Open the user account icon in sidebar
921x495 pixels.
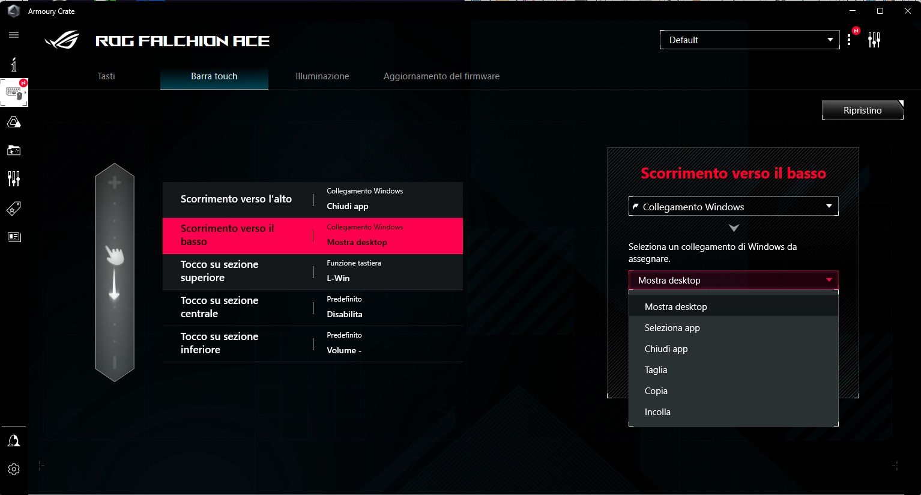pos(14,441)
